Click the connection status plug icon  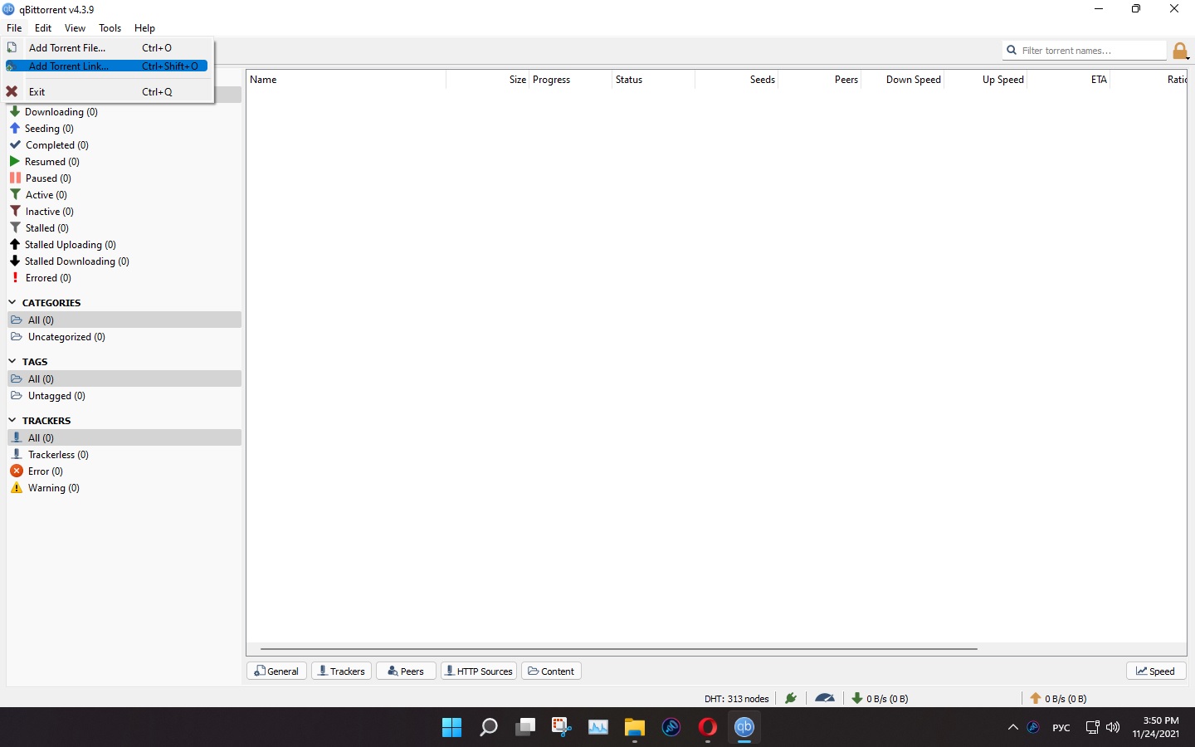(791, 698)
